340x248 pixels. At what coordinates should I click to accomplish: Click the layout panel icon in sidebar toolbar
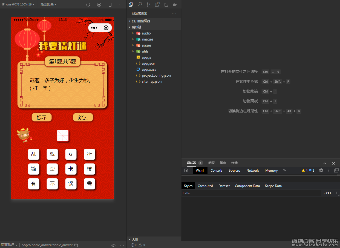point(166,4)
